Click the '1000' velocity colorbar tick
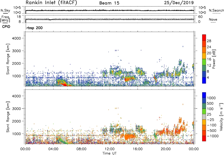The width and height of the screenshot is (224, 155). (211, 98)
